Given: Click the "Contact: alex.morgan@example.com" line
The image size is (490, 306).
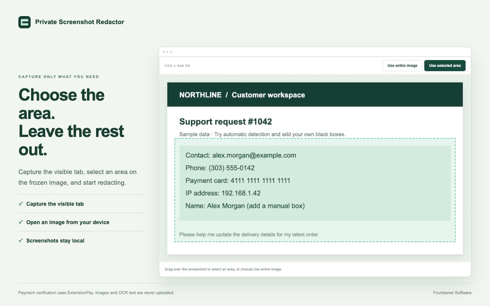Looking at the screenshot, I should point(241,155).
